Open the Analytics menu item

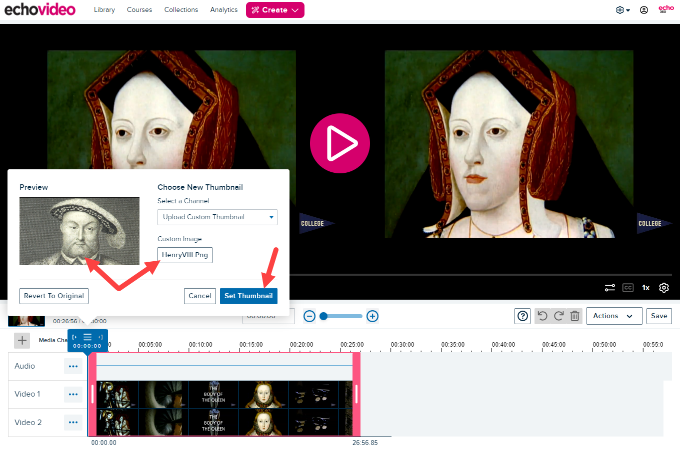coord(223,9)
